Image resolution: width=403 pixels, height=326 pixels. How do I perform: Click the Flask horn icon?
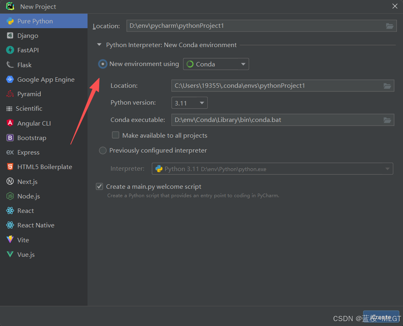point(10,65)
